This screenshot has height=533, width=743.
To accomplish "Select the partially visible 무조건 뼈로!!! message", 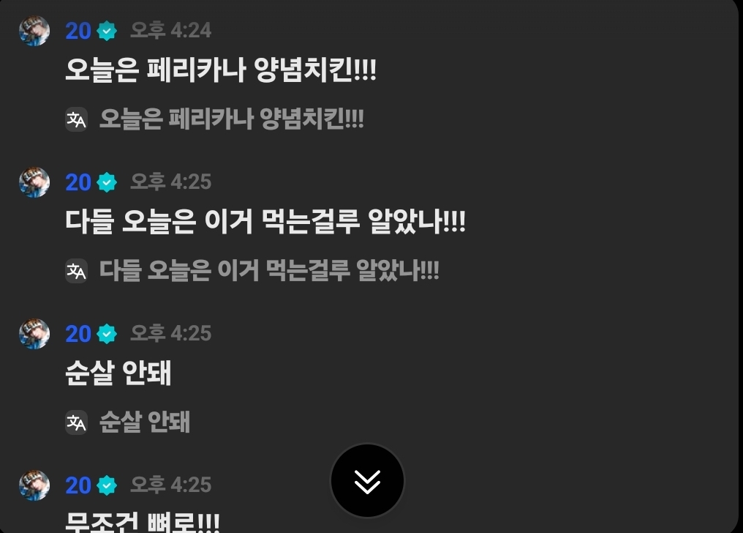I will 142,522.
